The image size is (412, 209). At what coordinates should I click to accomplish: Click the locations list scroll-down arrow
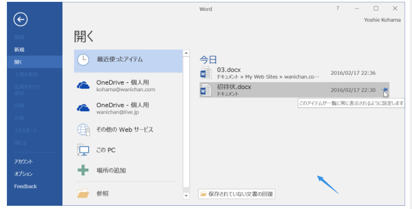[186, 196]
